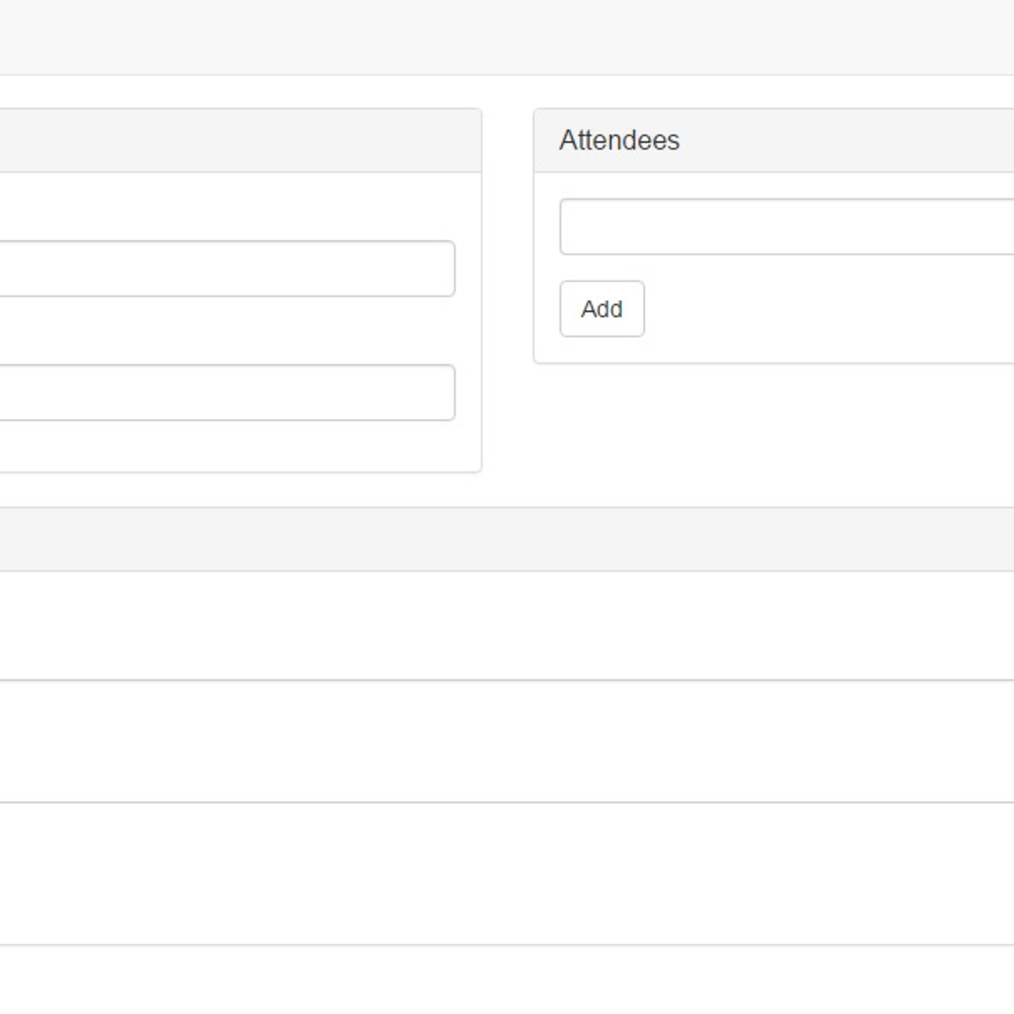The height and width of the screenshot is (1014, 1014).
Task: Select the lower input field in left panel
Action: 227,393
